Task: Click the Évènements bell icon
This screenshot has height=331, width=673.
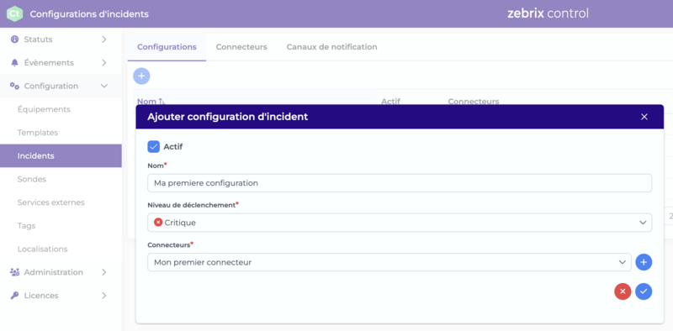Action: [x=14, y=63]
